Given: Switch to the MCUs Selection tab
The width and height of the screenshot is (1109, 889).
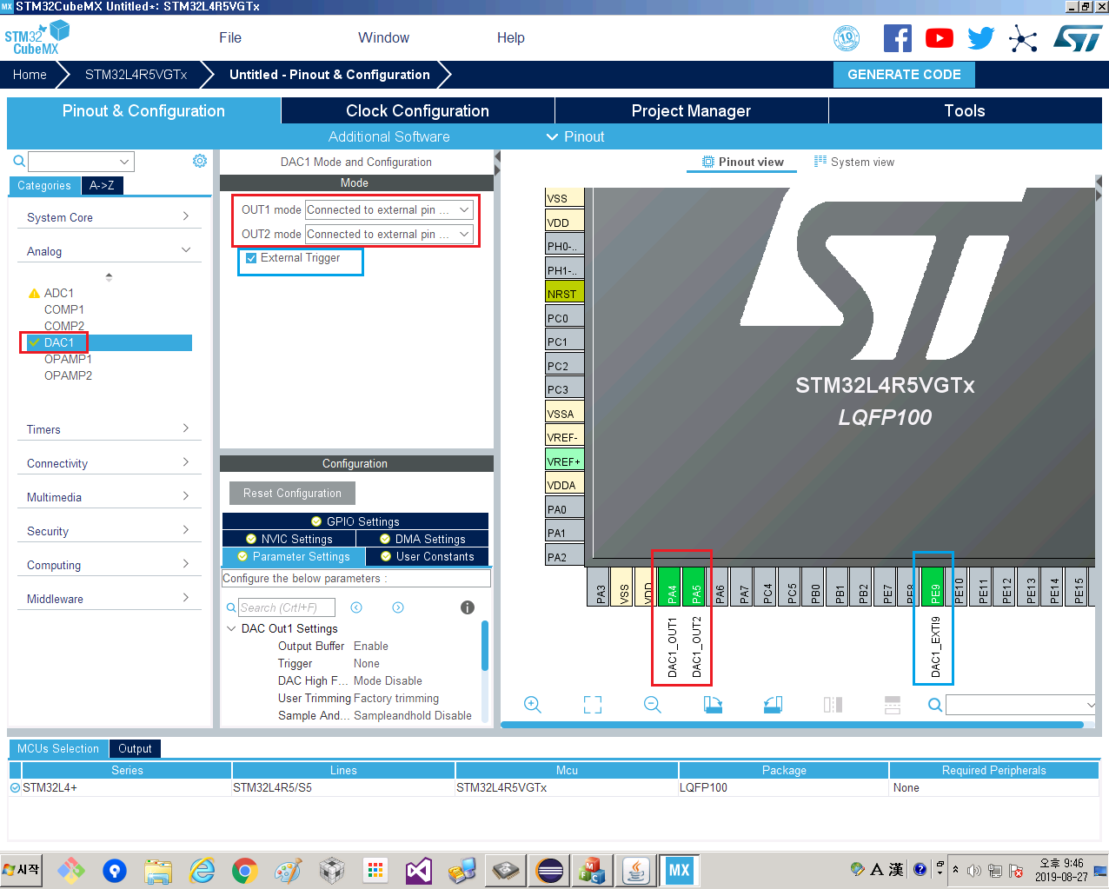Looking at the screenshot, I should click(x=58, y=748).
